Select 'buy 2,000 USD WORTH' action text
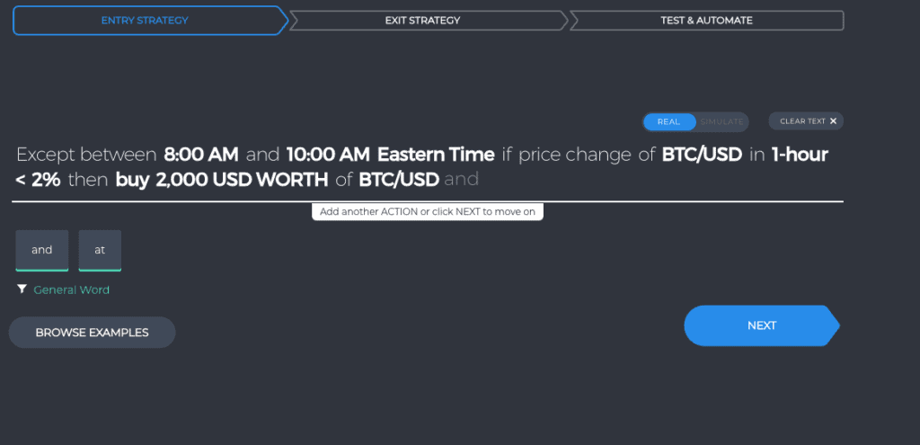The image size is (920, 445). click(x=222, y=180)
